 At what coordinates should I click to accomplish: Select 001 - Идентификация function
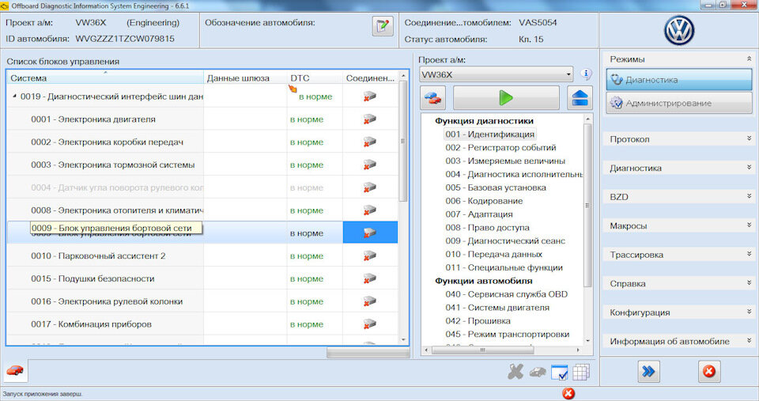[x=490, y=134]
